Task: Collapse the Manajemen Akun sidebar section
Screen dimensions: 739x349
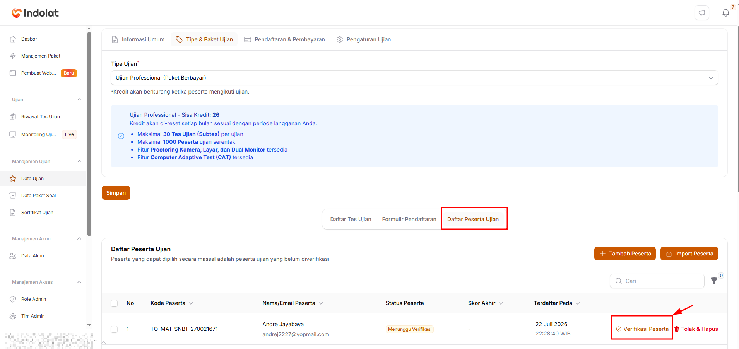Action: pos(79,239)
